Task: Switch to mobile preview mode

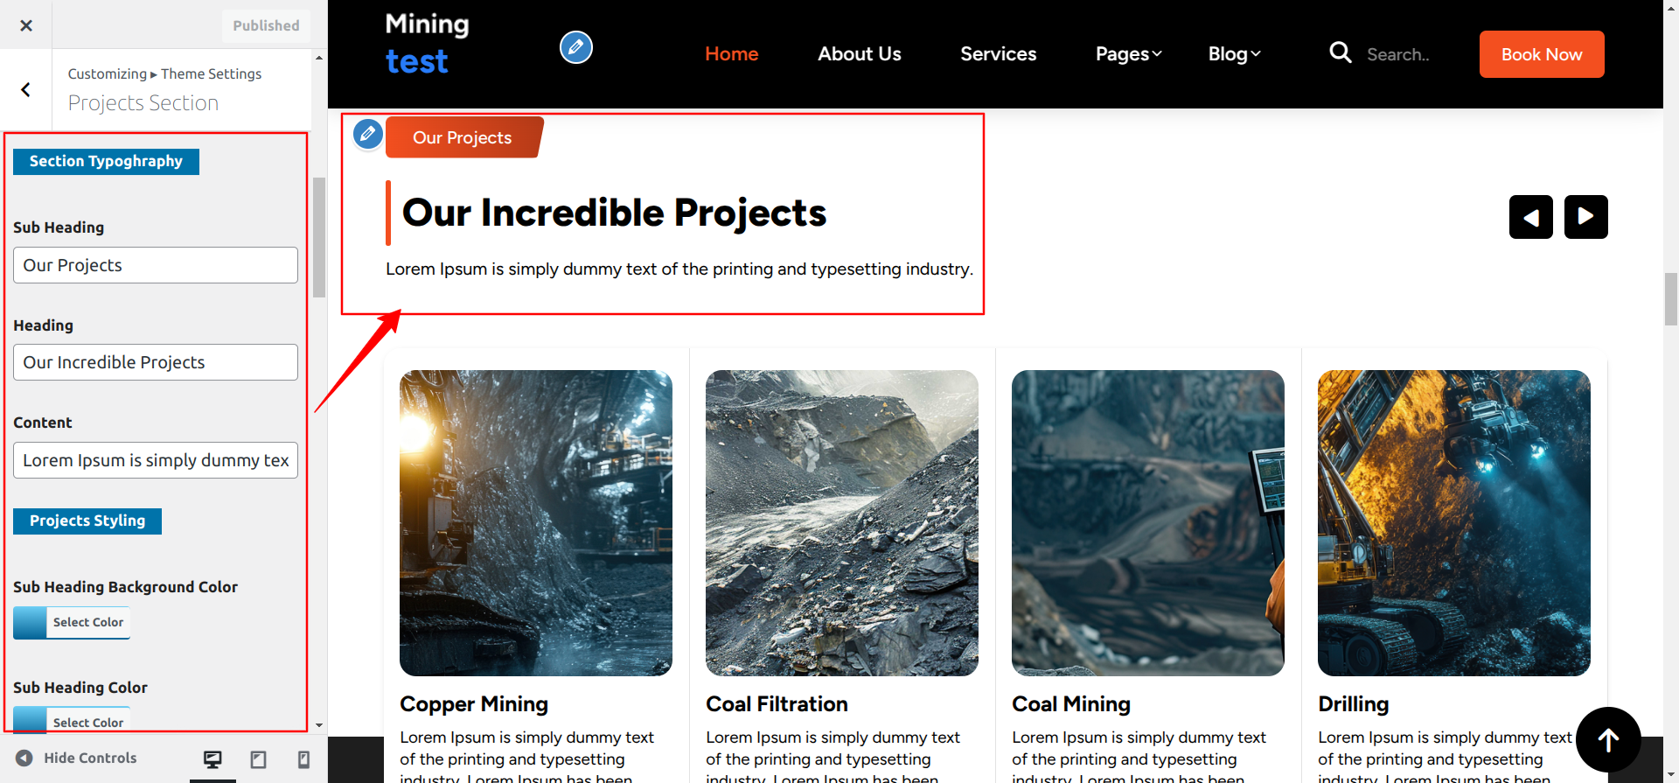Action: (x=303, y=759)
